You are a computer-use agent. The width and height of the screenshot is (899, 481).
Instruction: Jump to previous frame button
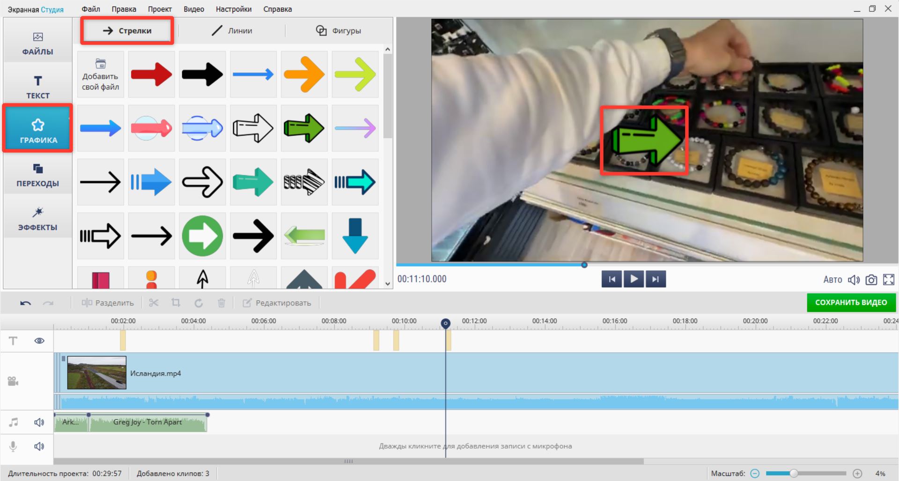point(612,279)
